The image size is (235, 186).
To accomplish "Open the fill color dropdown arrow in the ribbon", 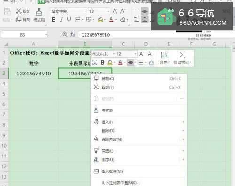I will pyautogui.click(x=105, y=20).
